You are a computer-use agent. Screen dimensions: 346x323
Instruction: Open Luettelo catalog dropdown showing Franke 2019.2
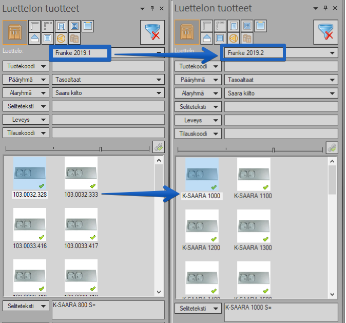pos(332,53)
